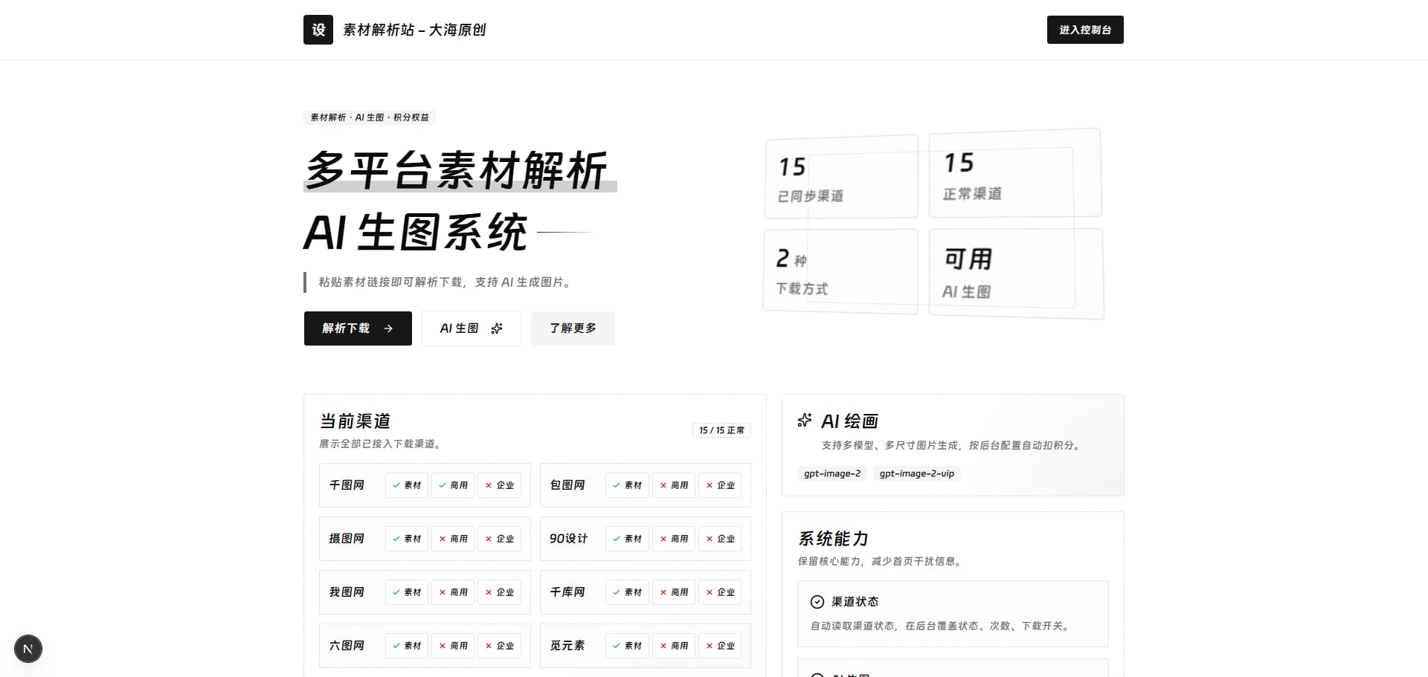Viewport: 1428px width, 677px height.
Task: Click the red cross 企业 tag for 包图网
Action: click(x=720, y=485)
